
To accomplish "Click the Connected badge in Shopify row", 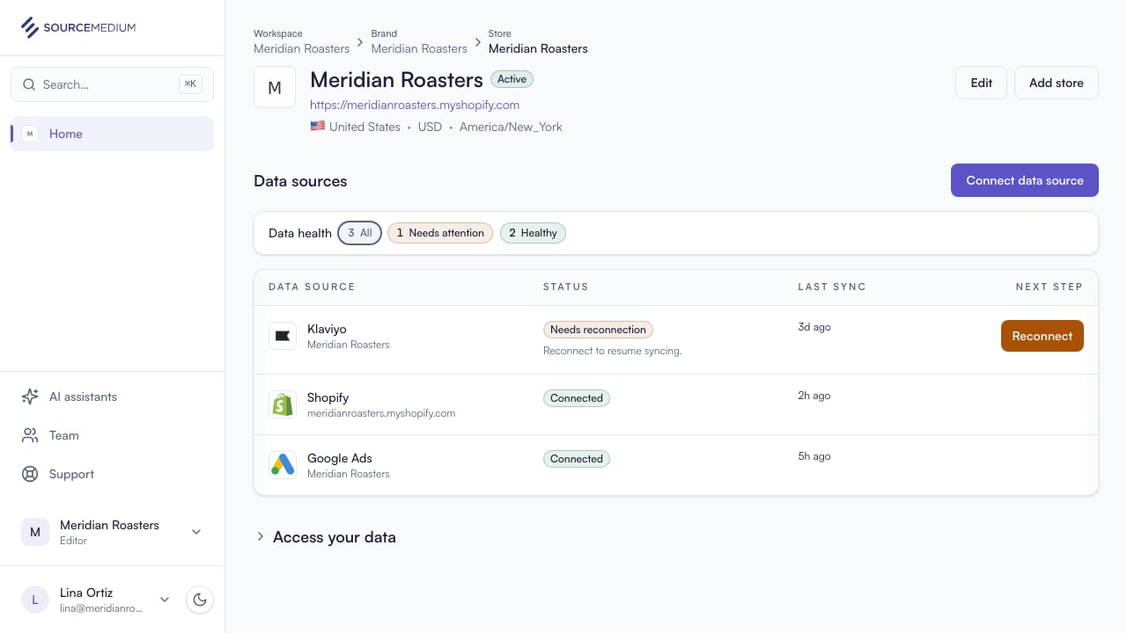I will tap(577, 398).
